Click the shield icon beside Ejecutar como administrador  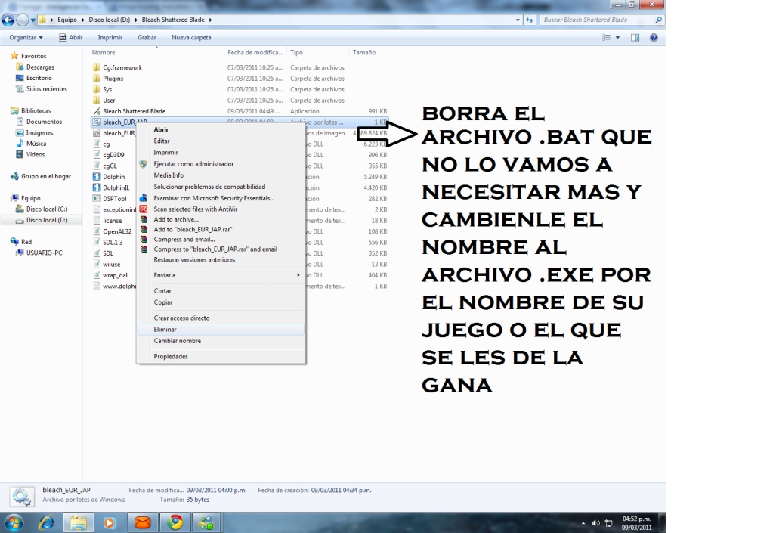(143, 164)
